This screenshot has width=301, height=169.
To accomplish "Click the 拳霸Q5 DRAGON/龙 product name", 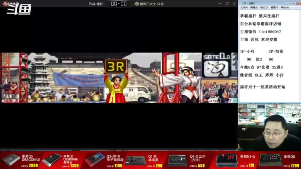I will (x=31, y=158).
